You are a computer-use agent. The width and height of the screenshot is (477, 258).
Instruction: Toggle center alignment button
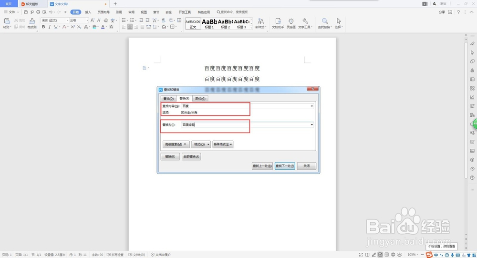point(130,27)
